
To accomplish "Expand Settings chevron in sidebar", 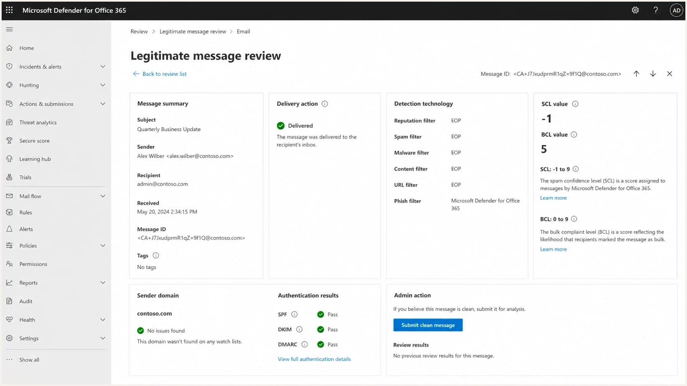I will [103, 338].
